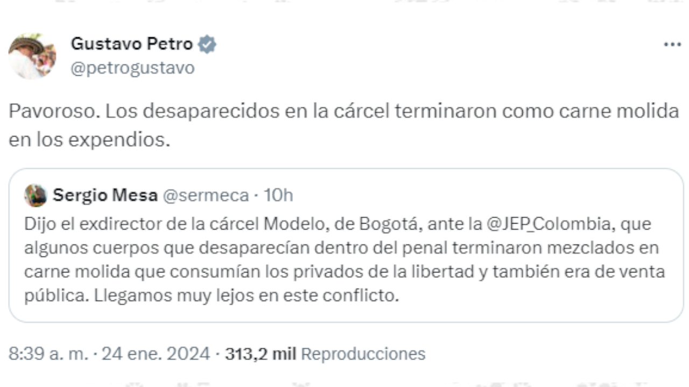The width and height of the screenshot is (689, 387).
Task: Open the Reproducciones views link
Action: click(363, 354)
